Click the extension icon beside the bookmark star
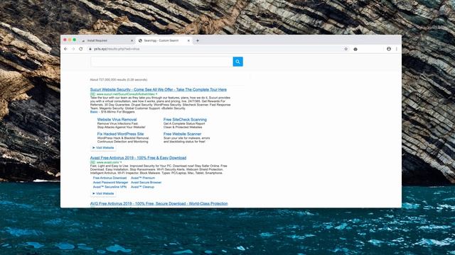Viewport: 455px width, 255px height. 355,49
